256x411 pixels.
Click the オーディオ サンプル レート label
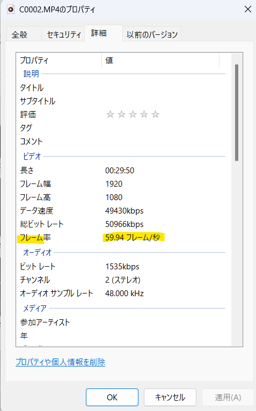coord(56,293)
